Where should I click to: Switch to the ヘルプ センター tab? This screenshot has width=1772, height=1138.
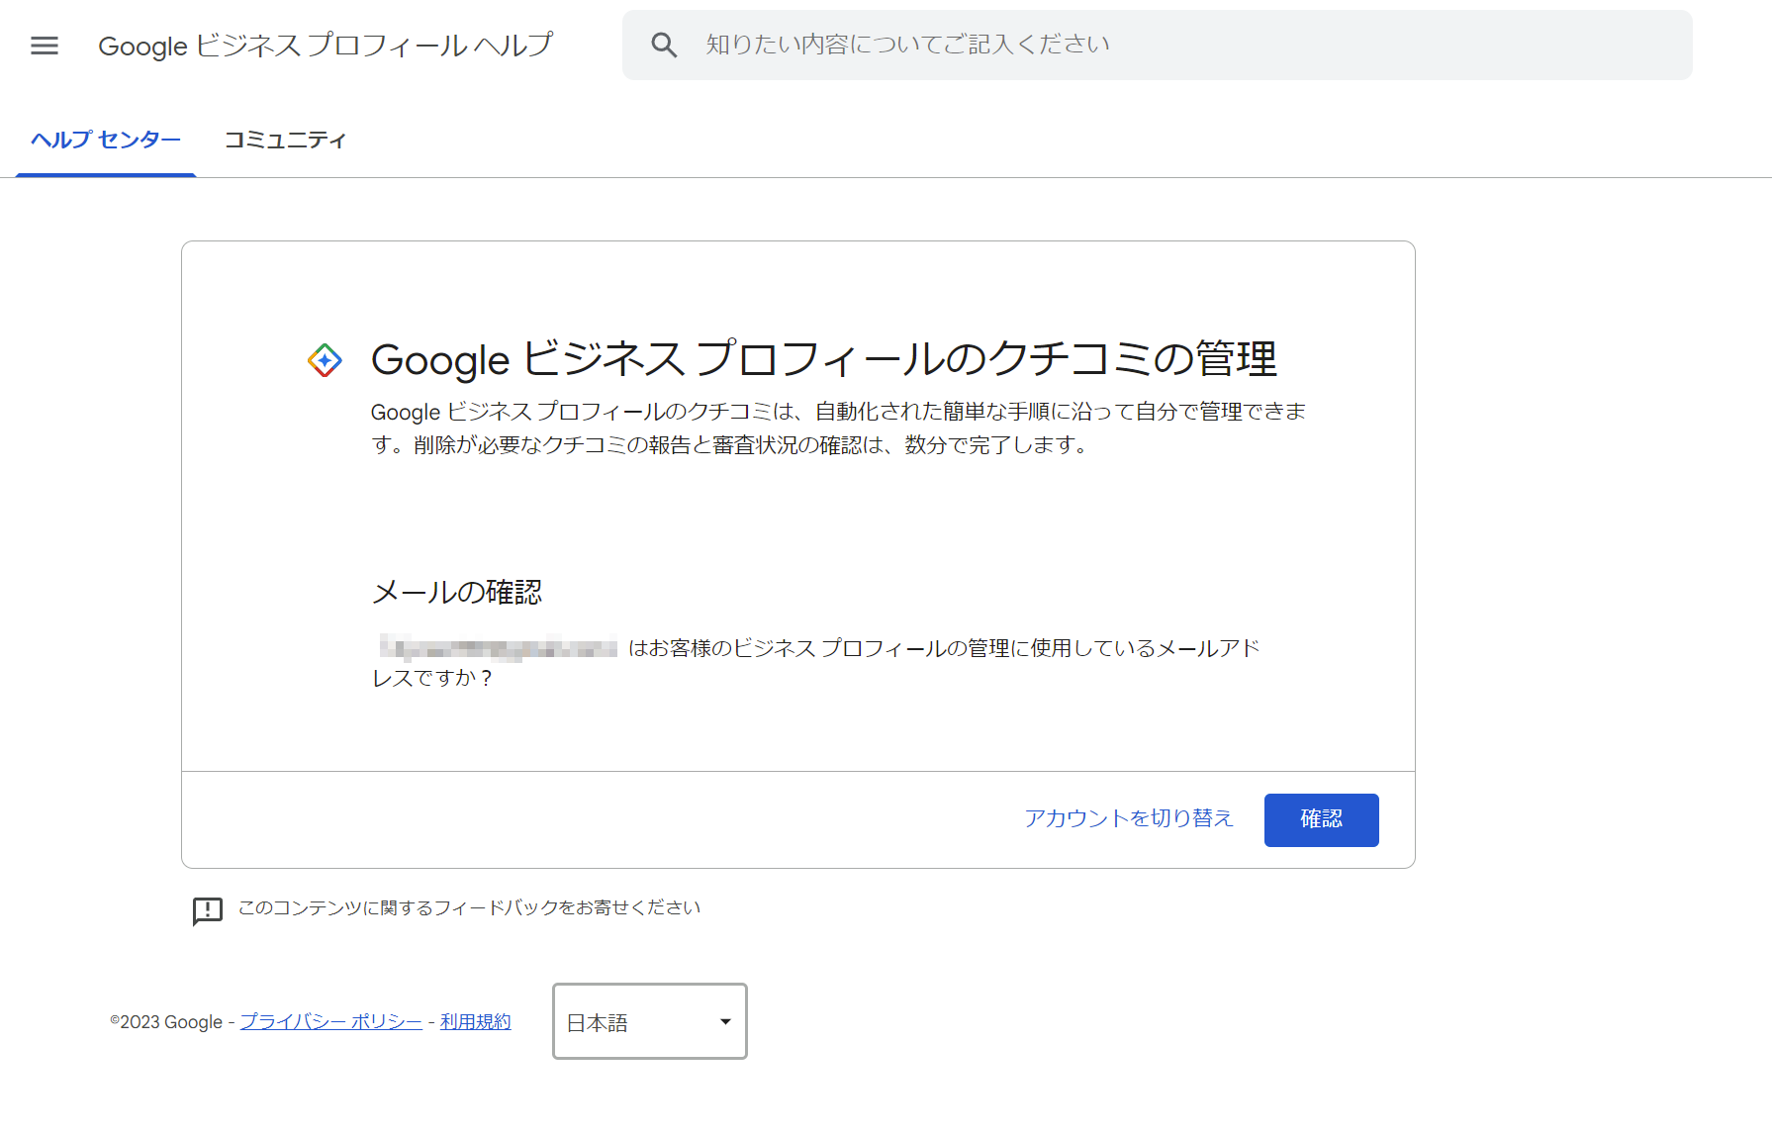pyautogui.click(x=106, y=141)
